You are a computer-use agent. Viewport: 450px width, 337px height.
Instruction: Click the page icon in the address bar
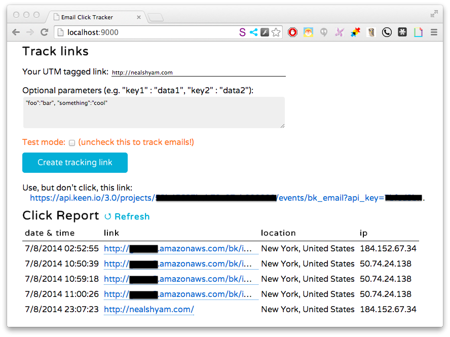pyautogui.click(x=60, y=32)
